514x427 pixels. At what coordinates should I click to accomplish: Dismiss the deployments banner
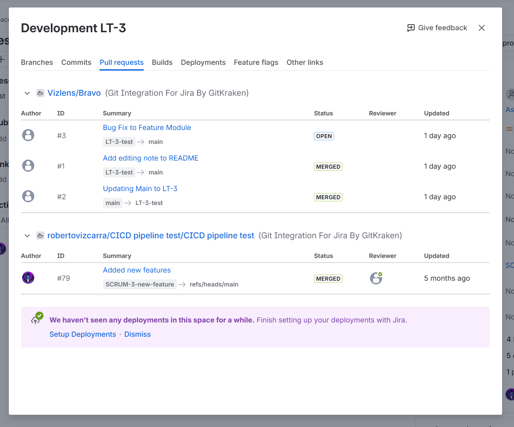(137, 334)
